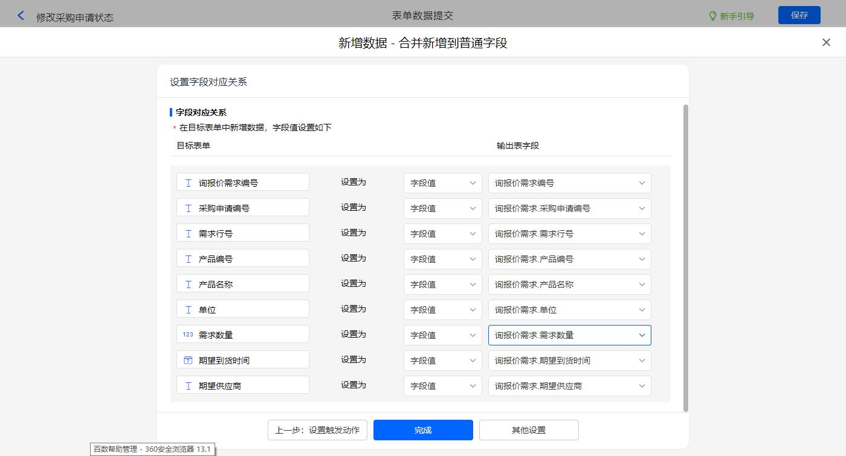846x456 pixels.
Task: Click the 完成 button
Action: point(423,430)
